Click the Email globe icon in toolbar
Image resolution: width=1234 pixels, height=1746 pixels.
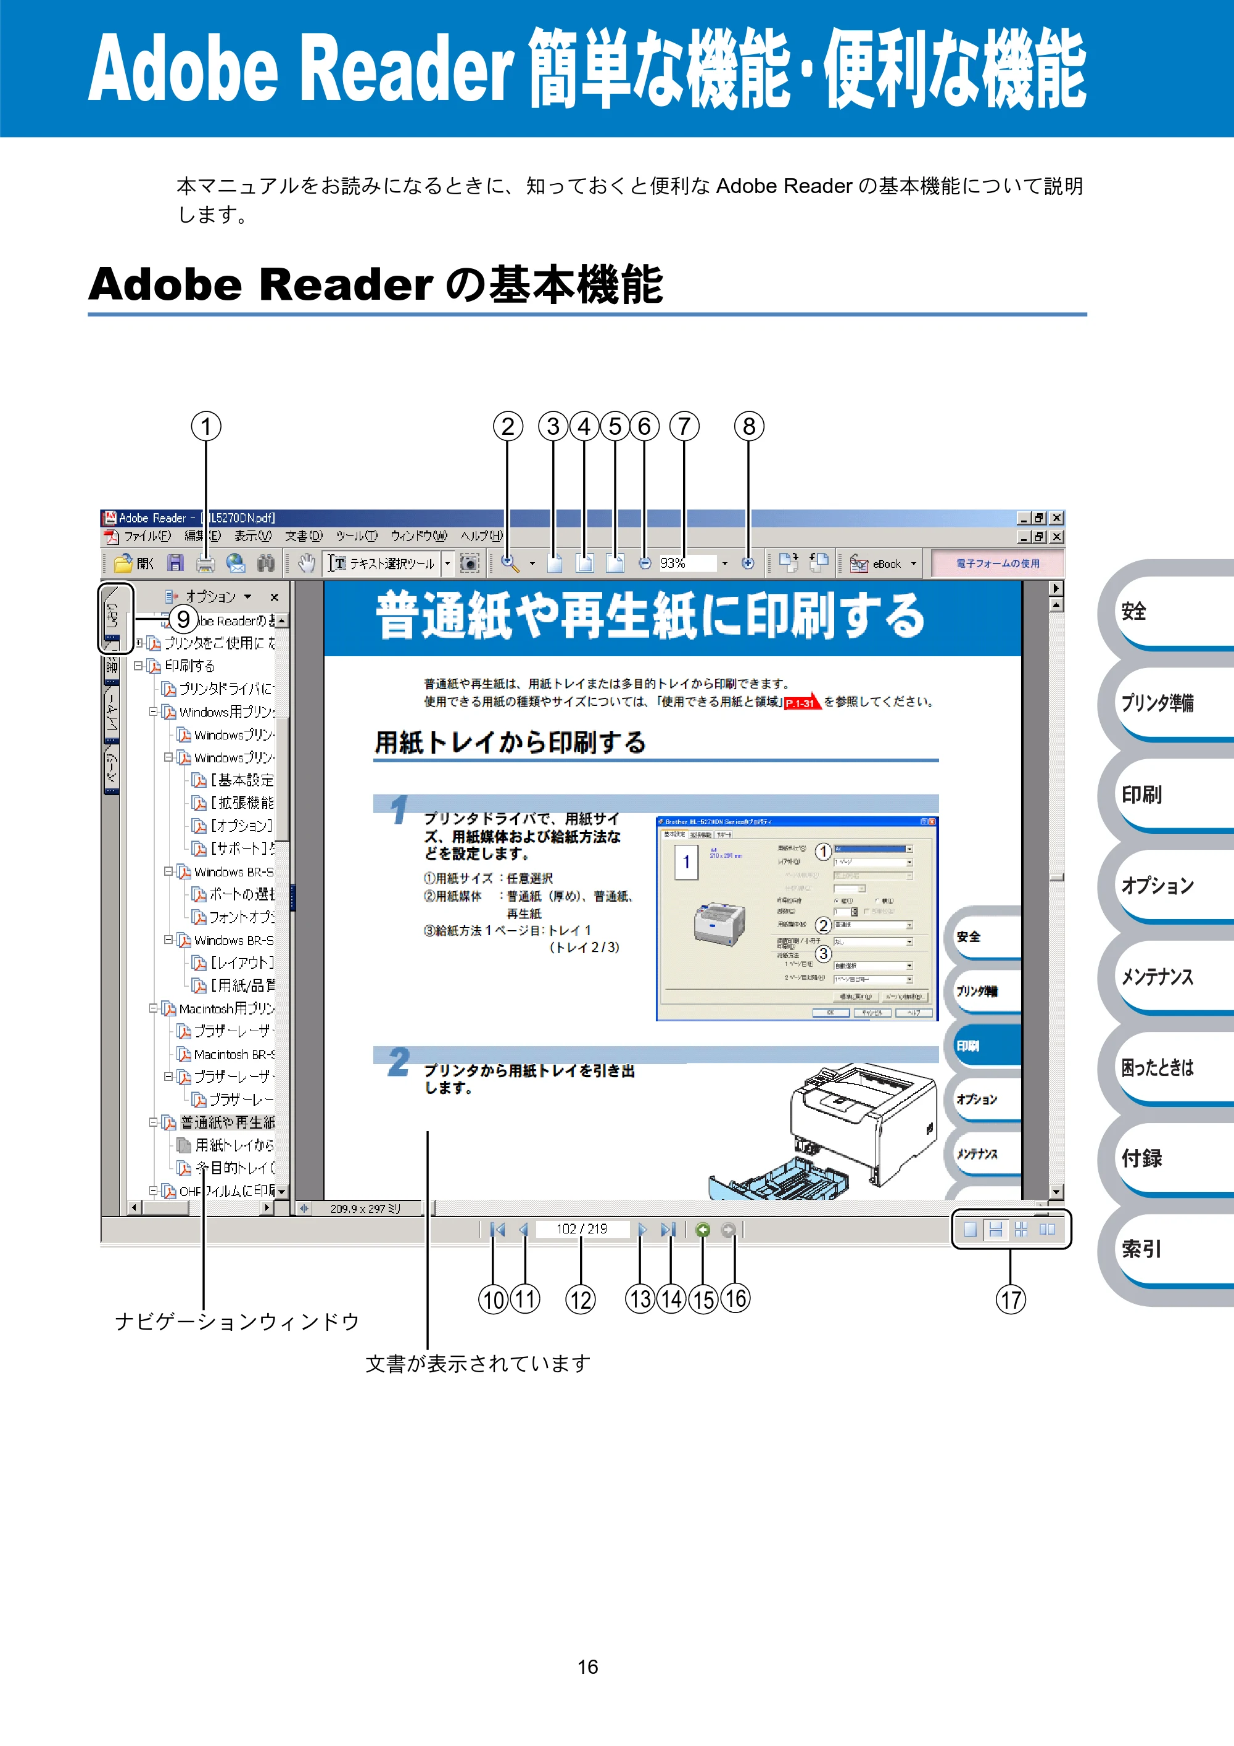236,564
